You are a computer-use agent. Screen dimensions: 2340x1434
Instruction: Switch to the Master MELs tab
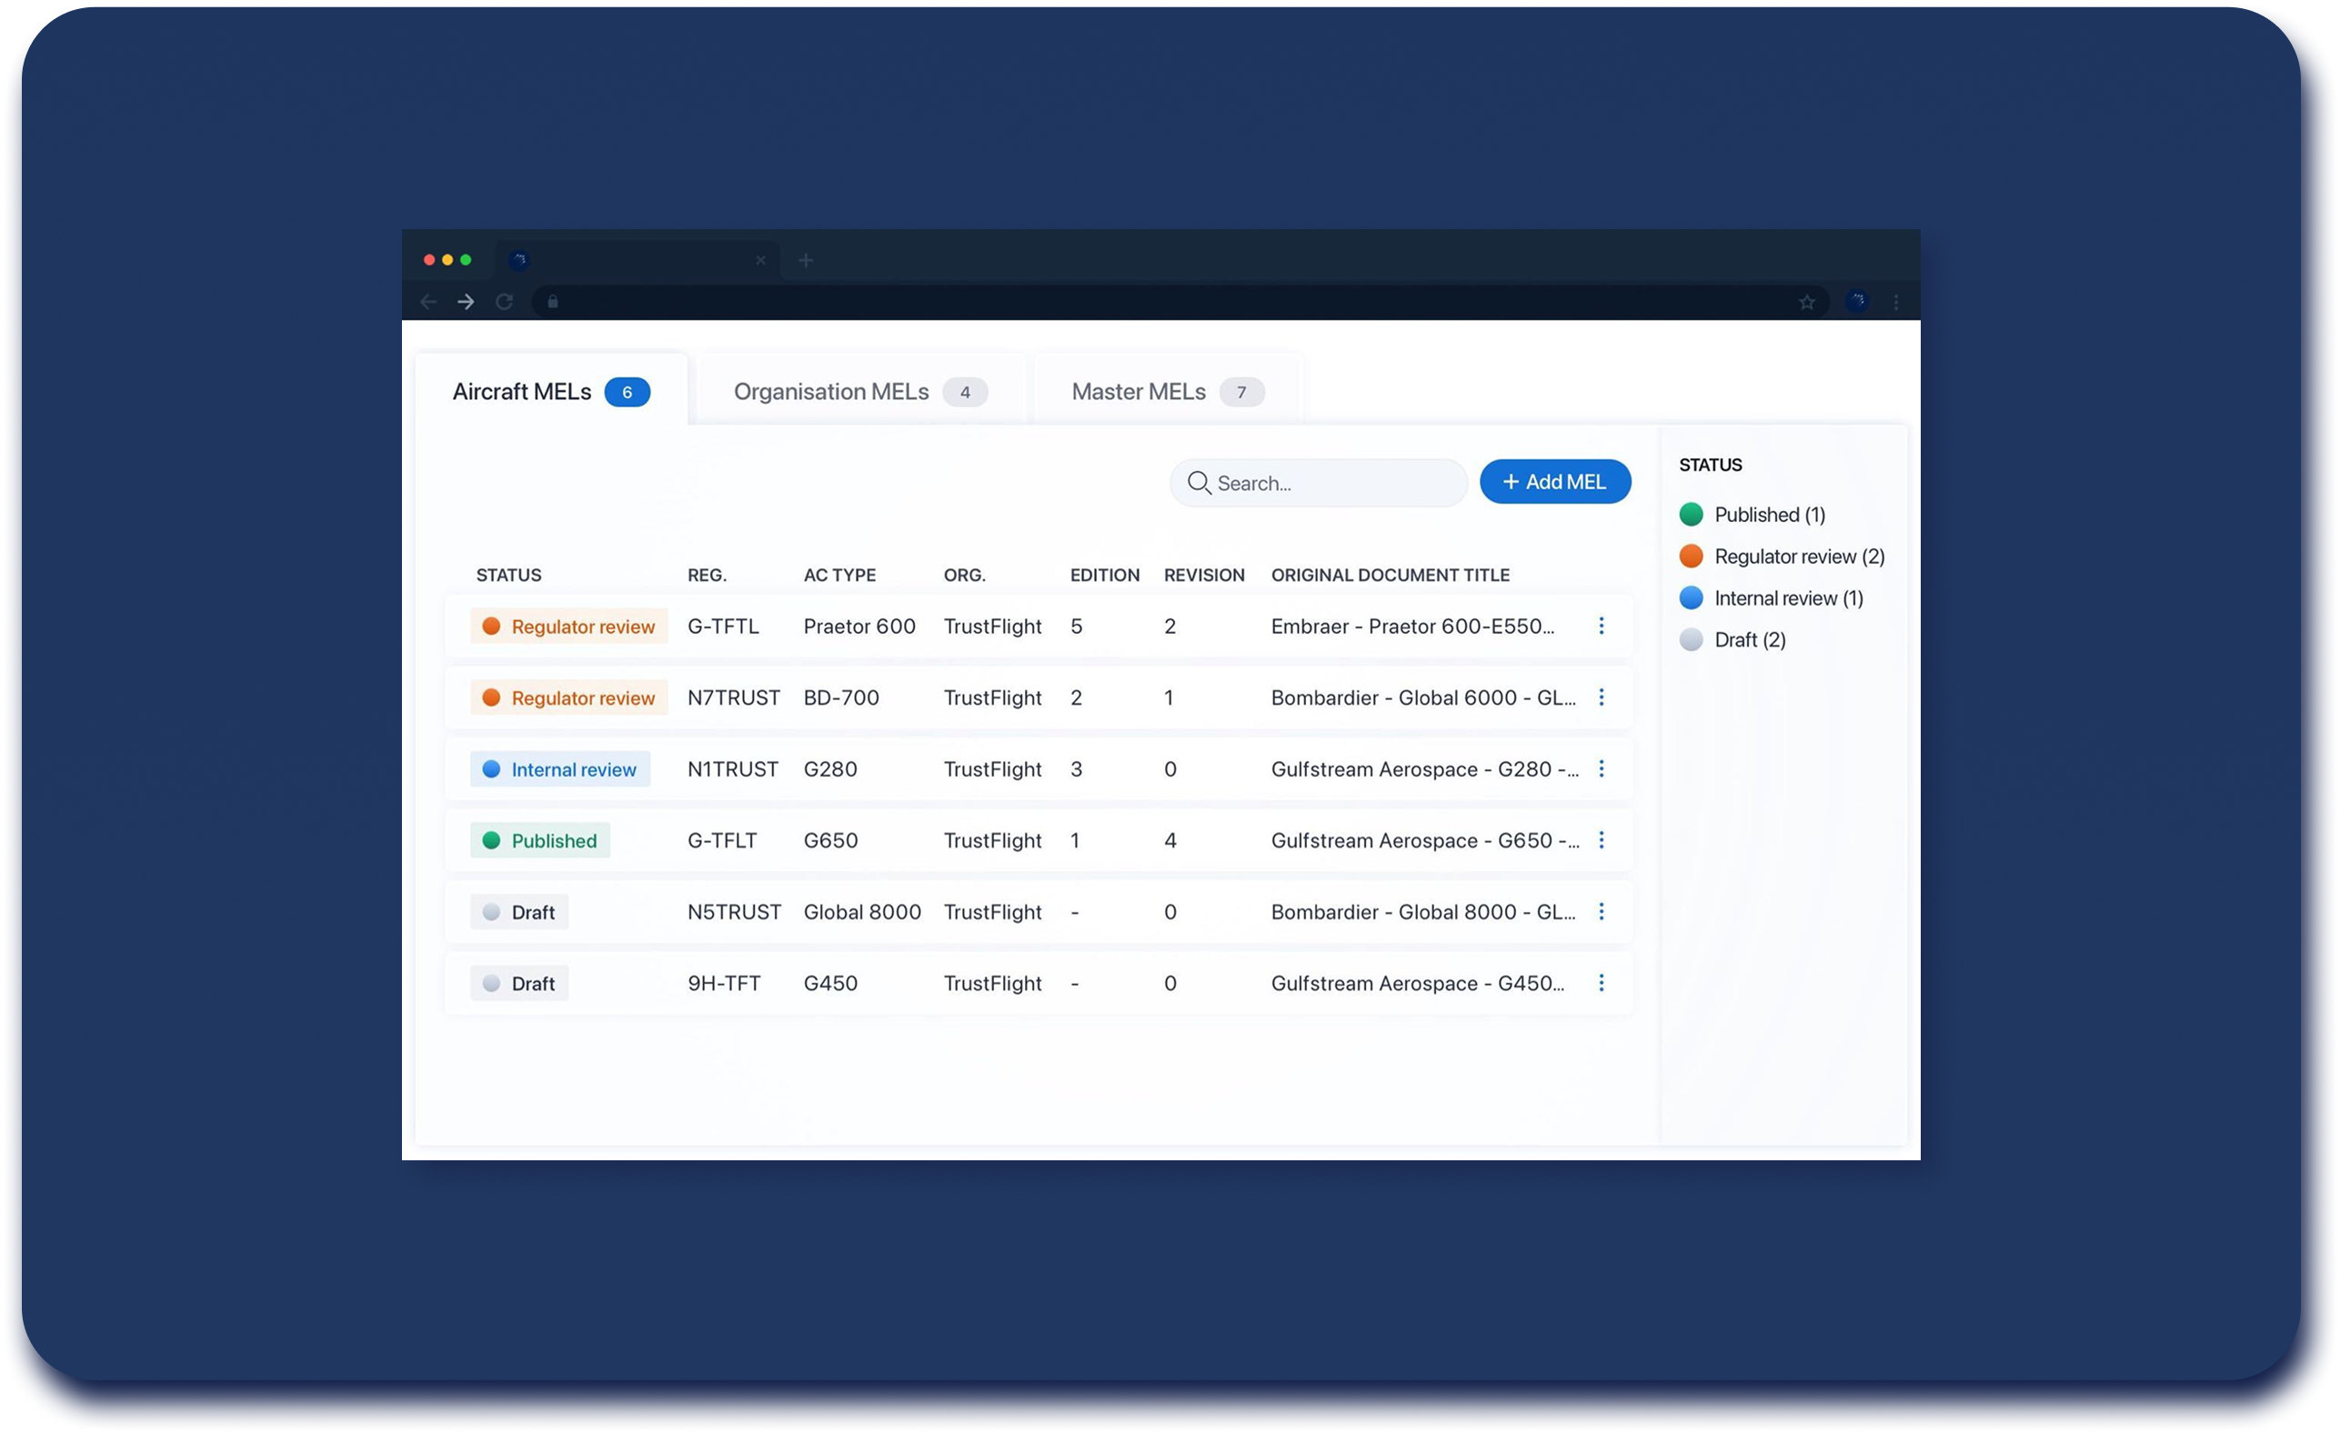click(1168, 391)
